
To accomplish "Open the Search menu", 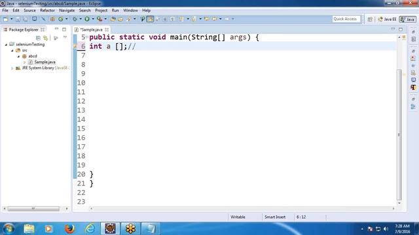I will (84, 10).
